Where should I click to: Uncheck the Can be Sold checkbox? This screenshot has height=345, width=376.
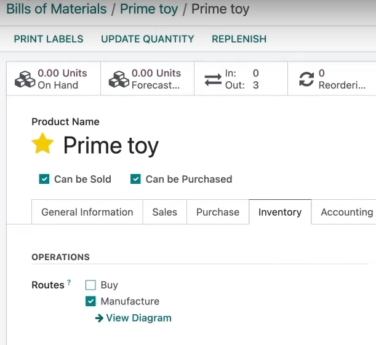(44, 179)
